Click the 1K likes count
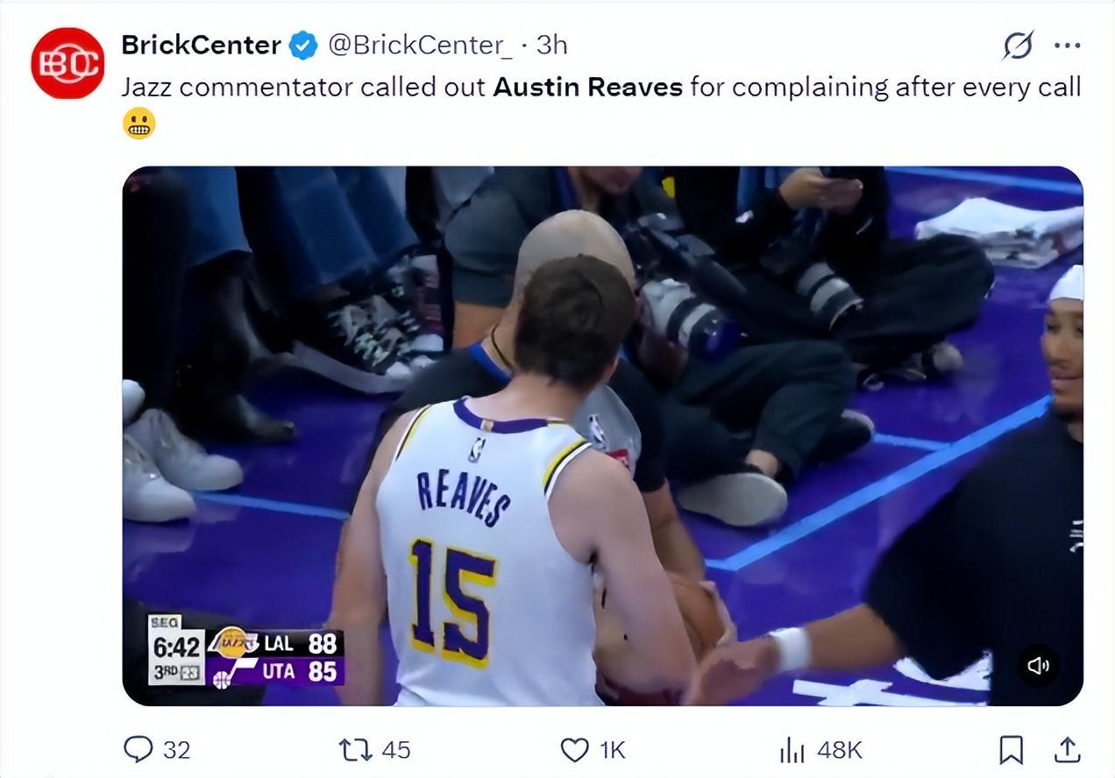Screen dimensions: 1115x778 612,750
